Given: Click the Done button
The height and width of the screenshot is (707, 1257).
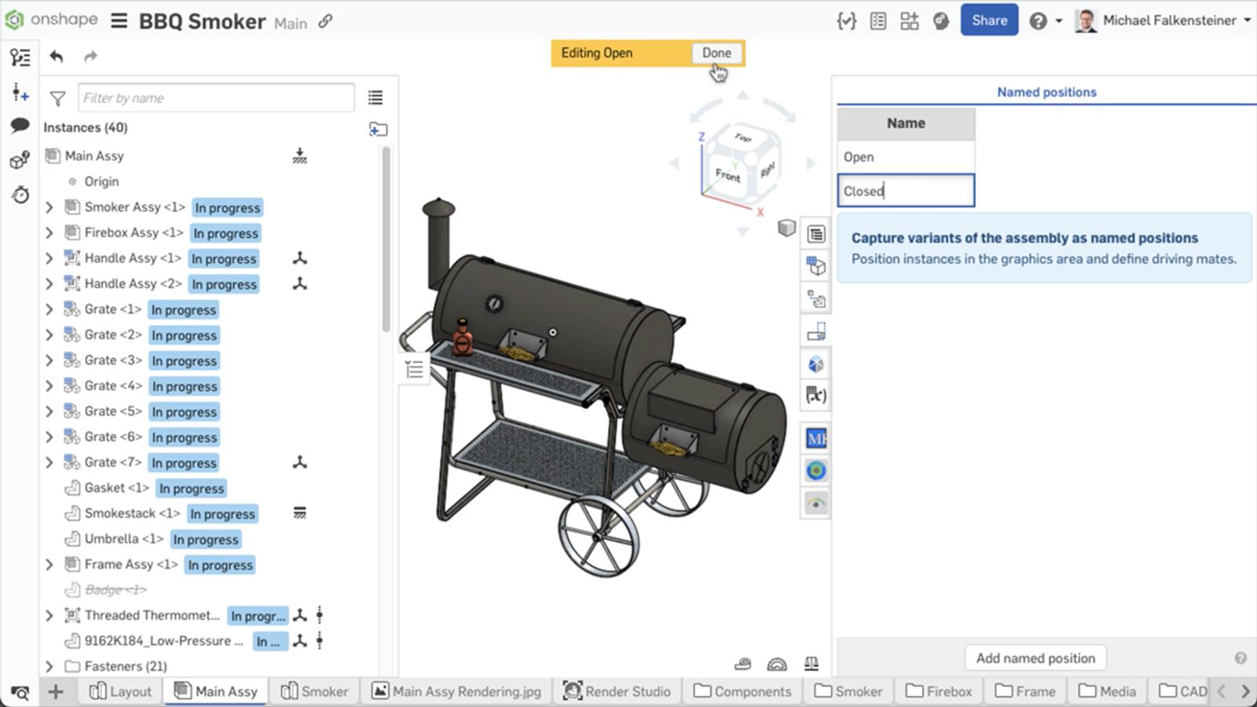Looking at the screenshot, I should 716,53.
